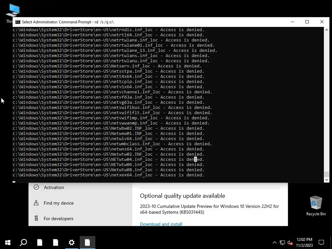Click 'Optional quality update available' heading
This screenshot has height=249, width=332.
[x=183, y=196]
